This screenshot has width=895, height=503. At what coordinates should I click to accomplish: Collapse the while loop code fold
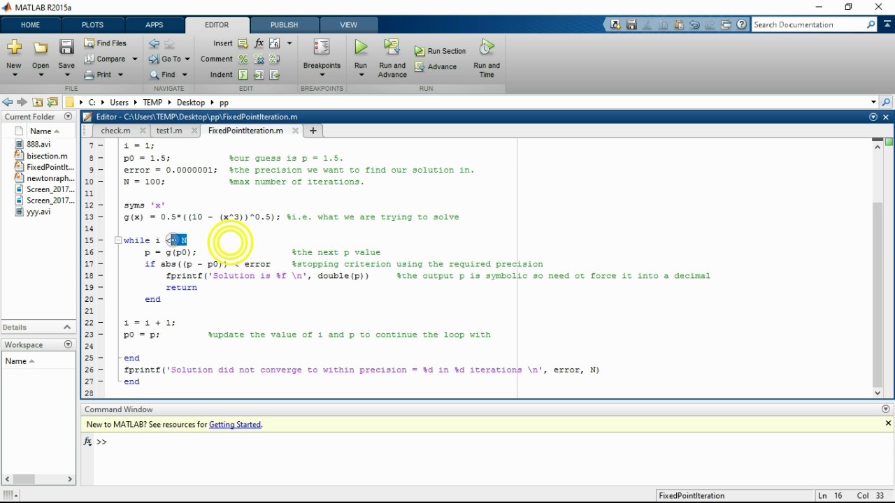click(118, 240)
